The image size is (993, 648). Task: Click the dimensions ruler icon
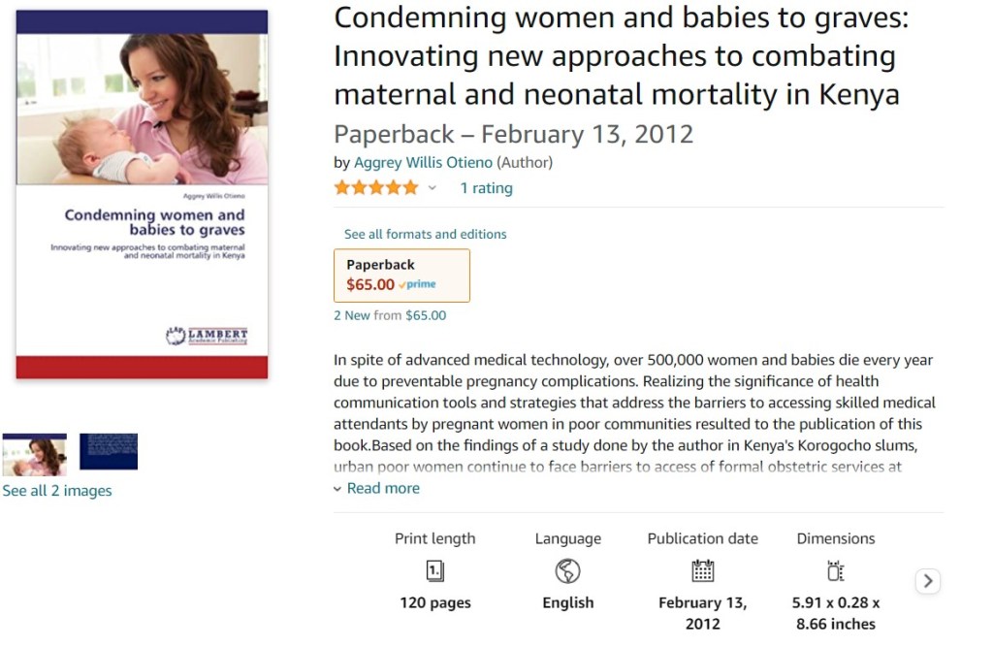click(x=835, y=570)
